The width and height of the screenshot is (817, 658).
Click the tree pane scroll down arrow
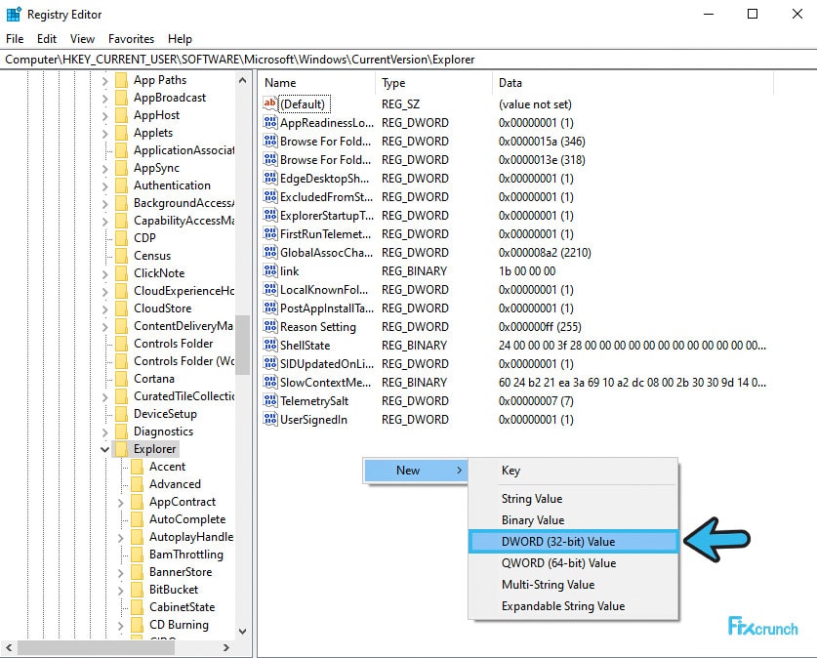pyautogui.click(x=242, y=632)
